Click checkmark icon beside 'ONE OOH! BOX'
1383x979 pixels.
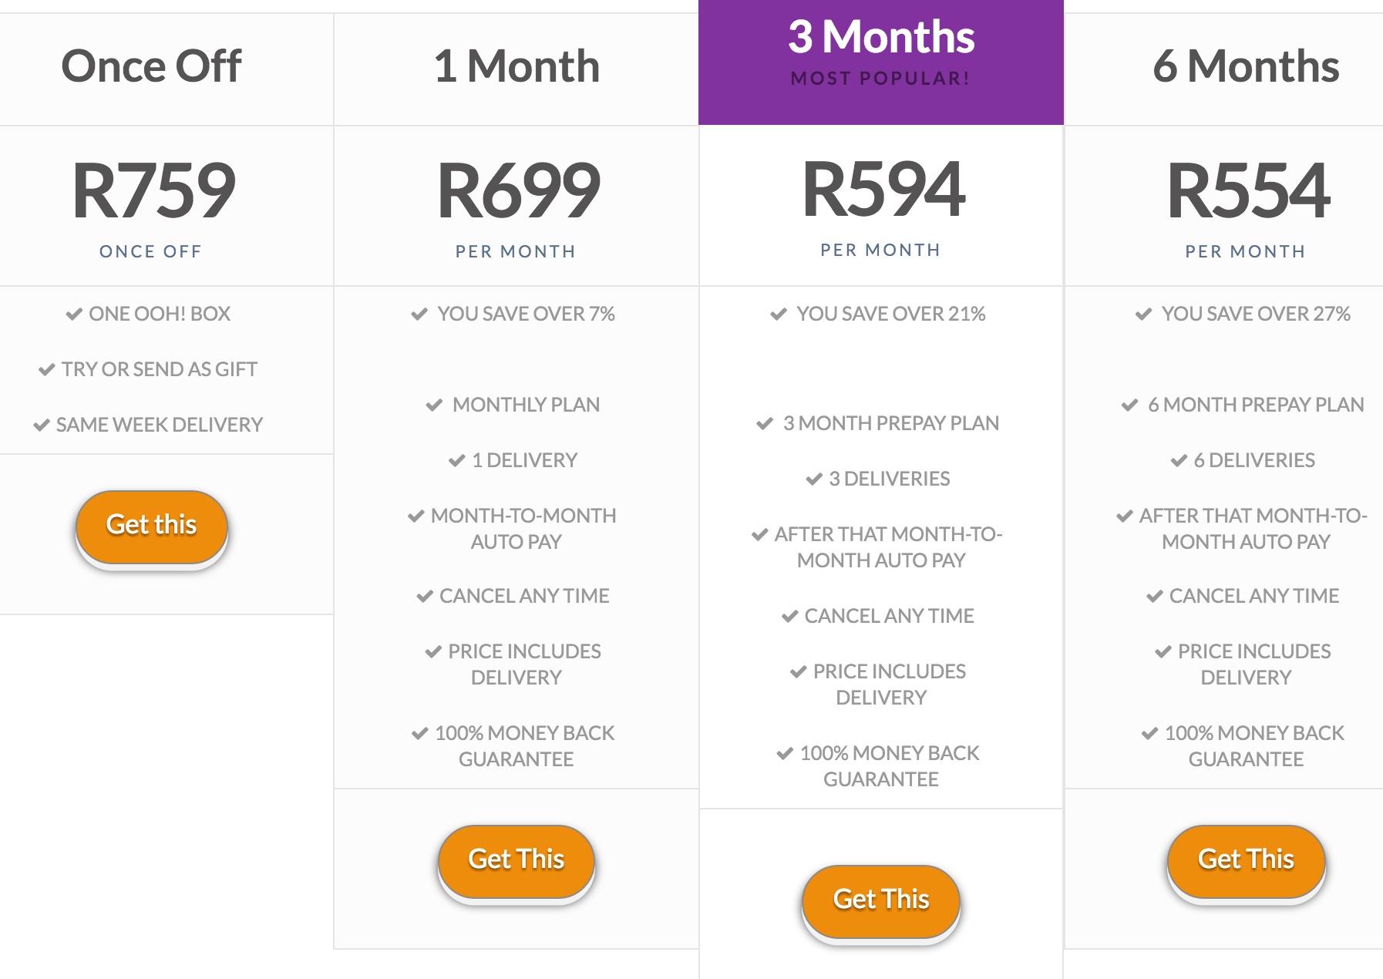pyautogui.click(x=74, y=314)
